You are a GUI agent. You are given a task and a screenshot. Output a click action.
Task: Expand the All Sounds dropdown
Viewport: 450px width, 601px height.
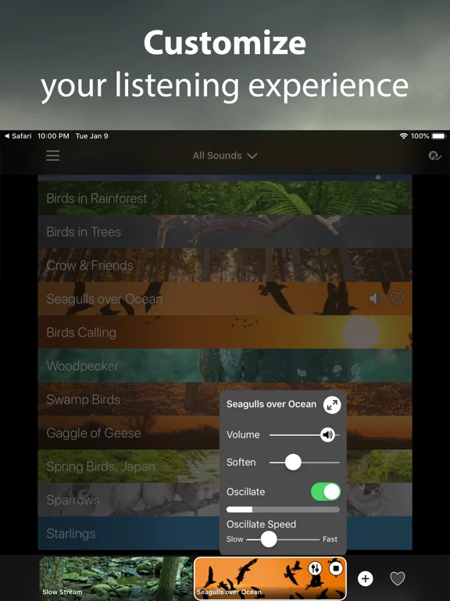tap(225, 156)
